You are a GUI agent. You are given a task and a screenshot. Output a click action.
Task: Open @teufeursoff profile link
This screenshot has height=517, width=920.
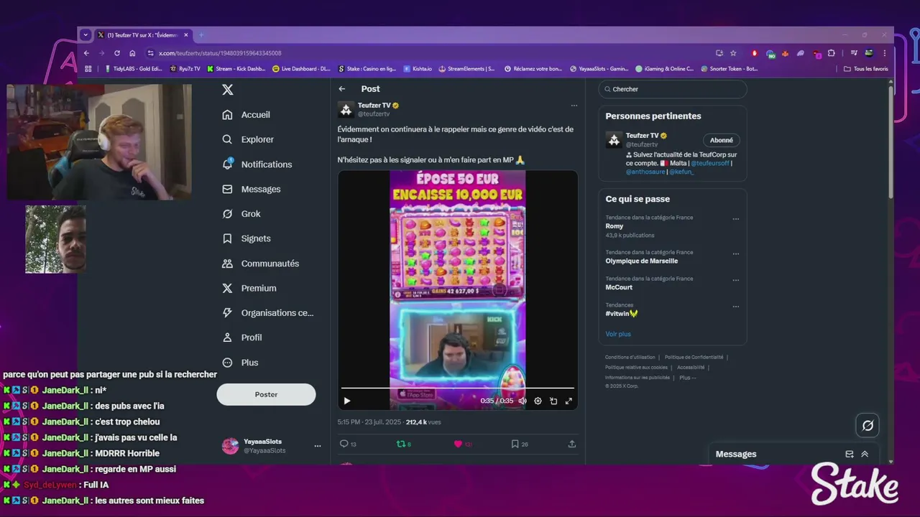709,163
